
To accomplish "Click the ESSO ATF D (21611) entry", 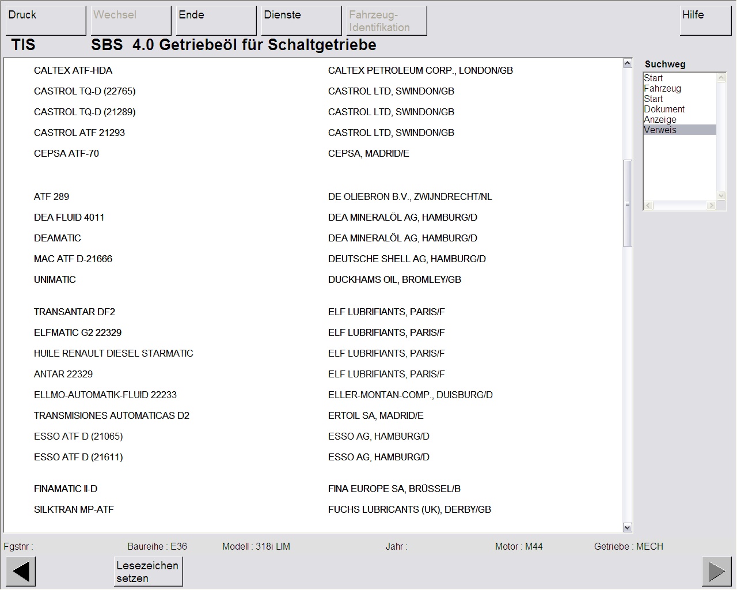I will pyautogui.click(x=78, y=457).
